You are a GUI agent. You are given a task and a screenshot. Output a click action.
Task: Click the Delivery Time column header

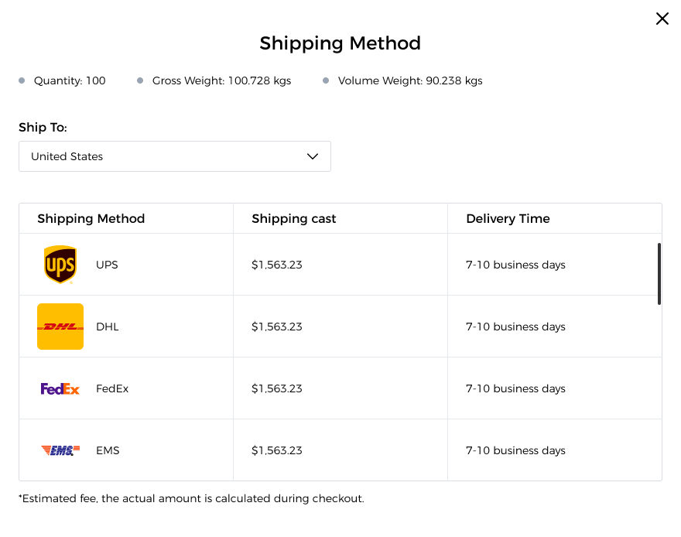coord(508,218)
